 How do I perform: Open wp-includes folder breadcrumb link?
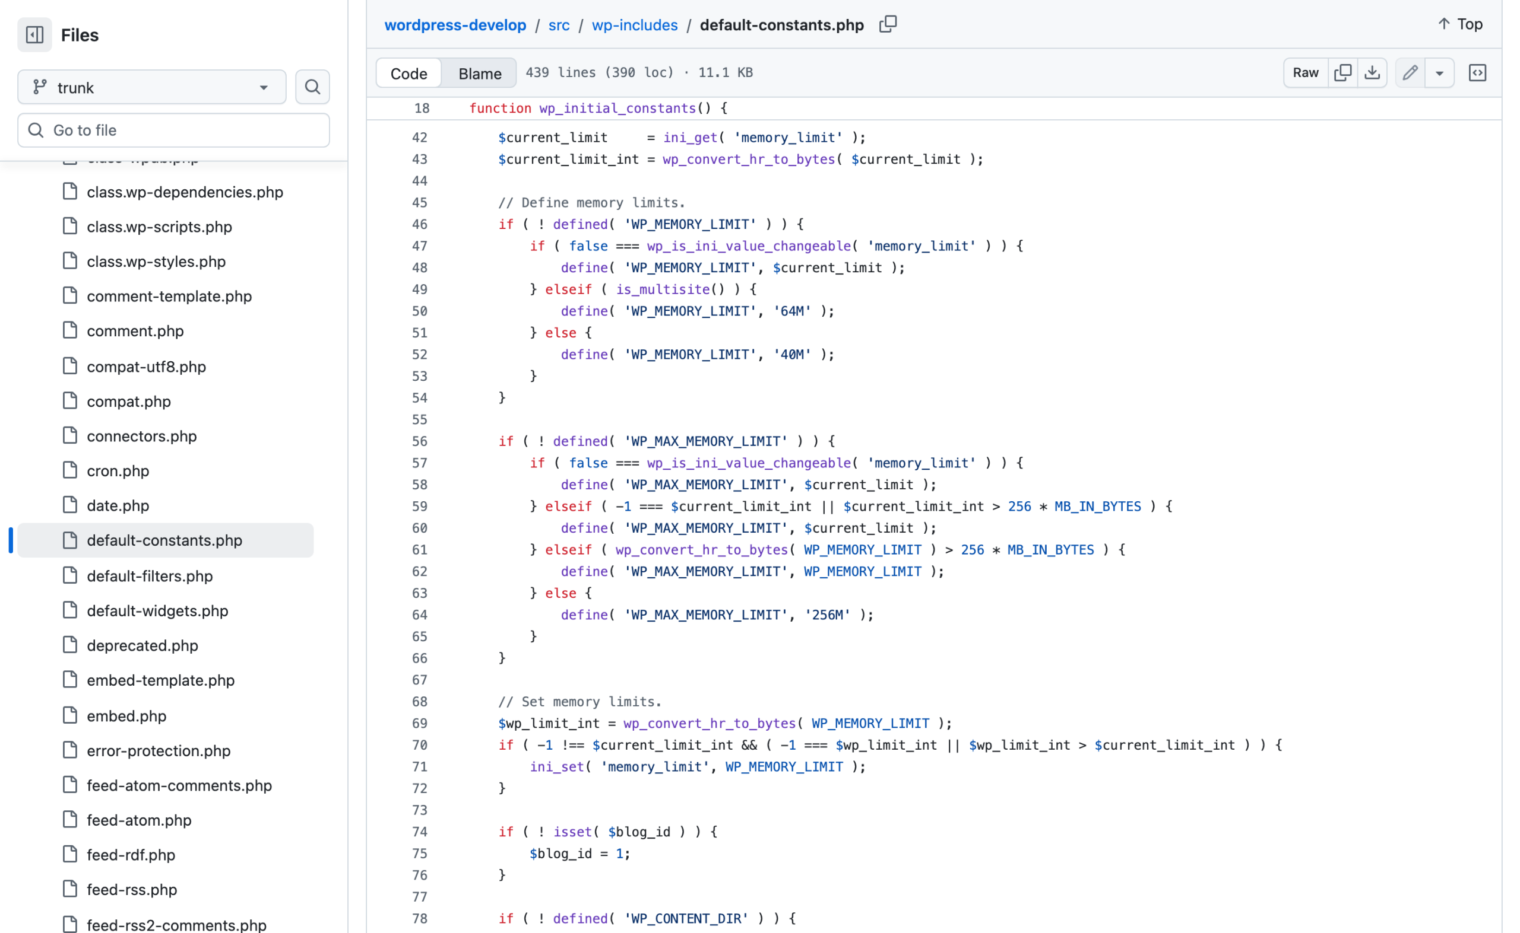pos(634,25)
